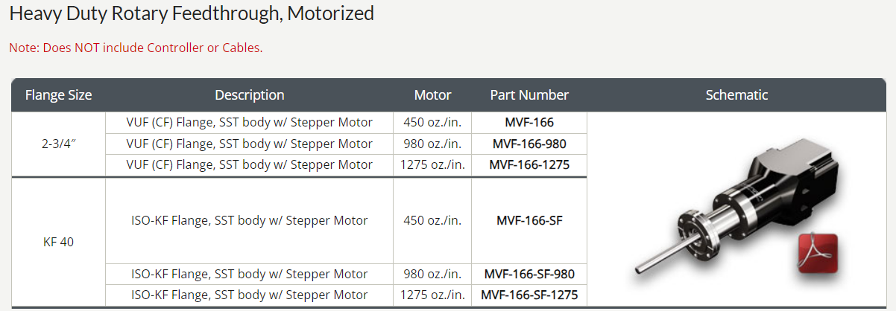Click the red controller and cables note
The image size is (896, 311).
click(x=136, y=48)
